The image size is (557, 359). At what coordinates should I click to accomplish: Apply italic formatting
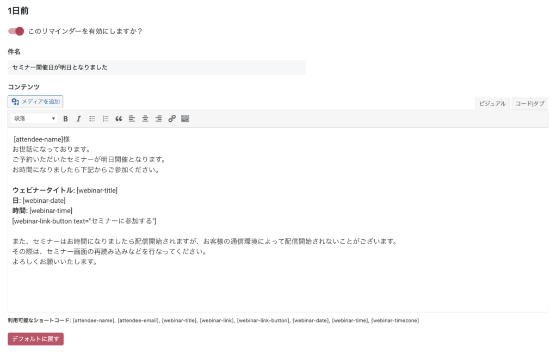(x=78, y=119)
